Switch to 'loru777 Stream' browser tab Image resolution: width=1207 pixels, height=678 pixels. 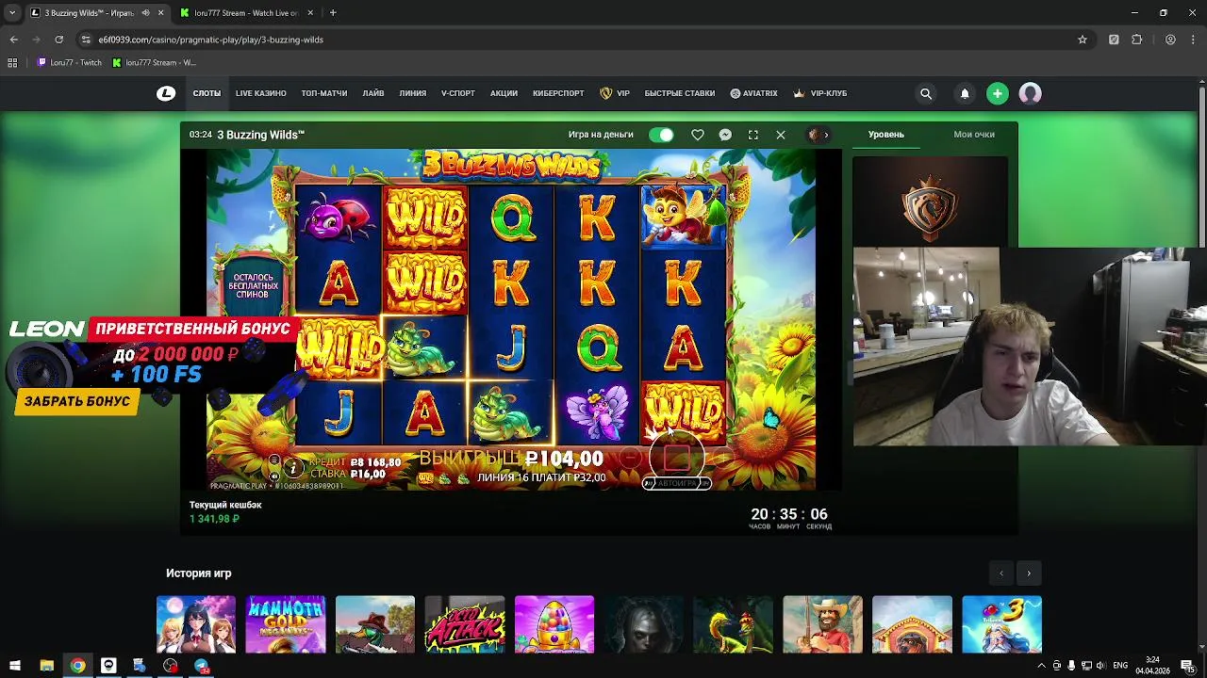(x=245, y=13)
